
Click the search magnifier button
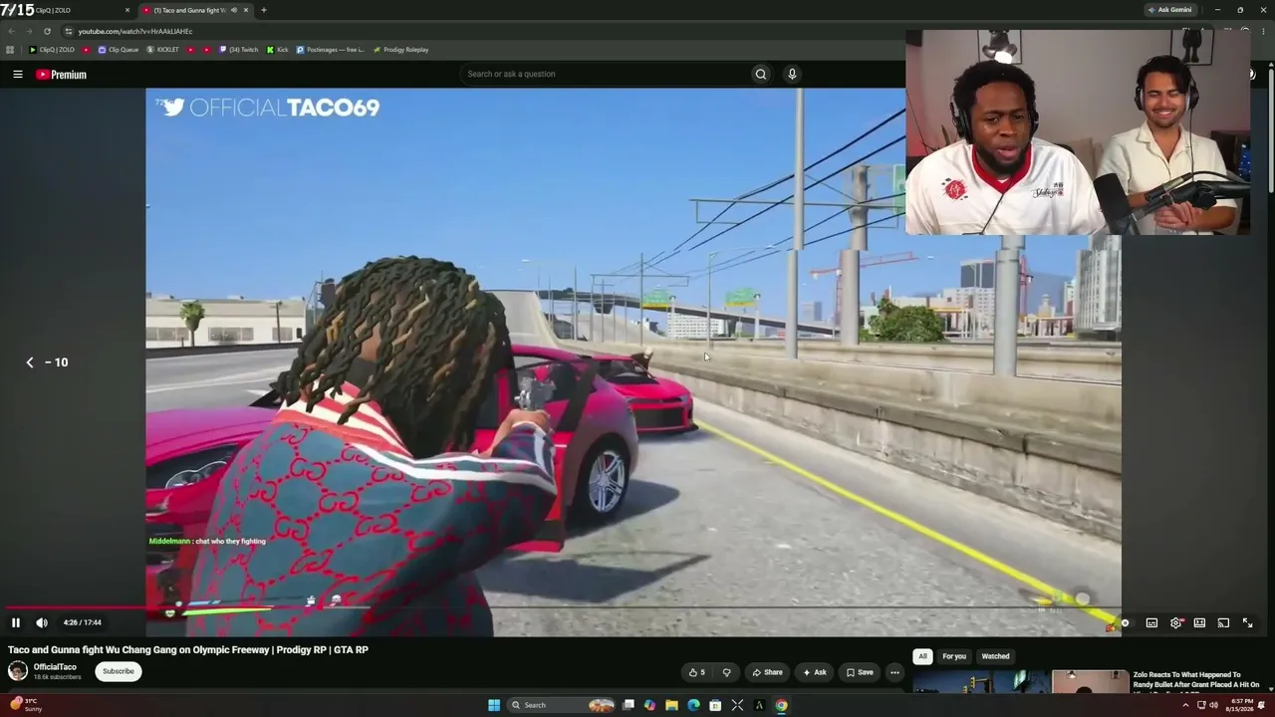click(x=761, y=74)
